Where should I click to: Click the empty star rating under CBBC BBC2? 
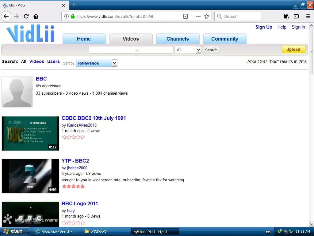74,137
